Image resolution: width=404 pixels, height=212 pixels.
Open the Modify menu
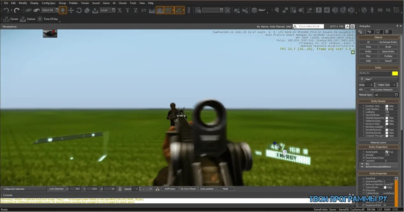click(23, 3)
